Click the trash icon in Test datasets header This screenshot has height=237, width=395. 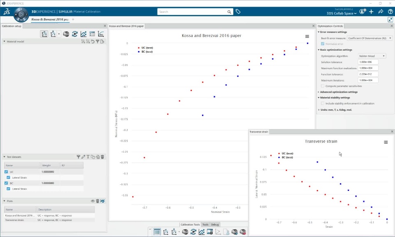point(102,157)
